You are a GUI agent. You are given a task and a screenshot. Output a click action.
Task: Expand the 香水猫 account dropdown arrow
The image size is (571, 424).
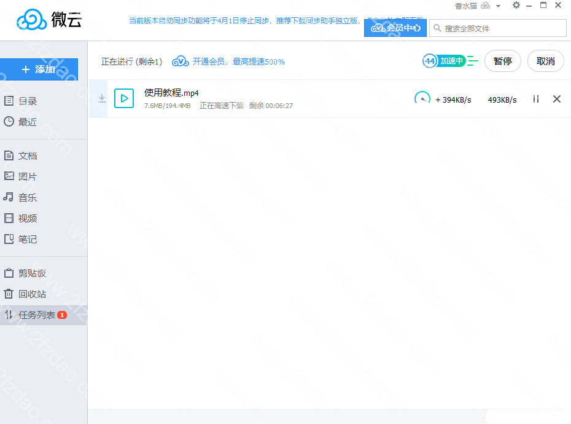pyautogui.click(x=498, y=6)
